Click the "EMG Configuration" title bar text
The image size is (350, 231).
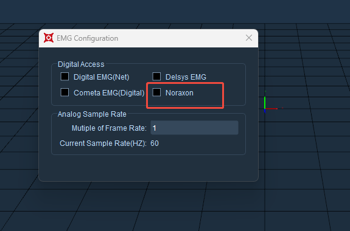87,38
